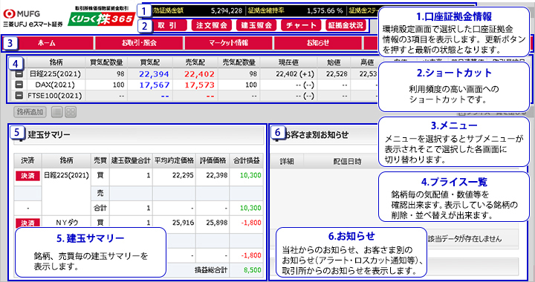Viewport: 535px width, 282px height.
Task: Click the 該当データが存在しません message
Action: click(x=464, y=239)
